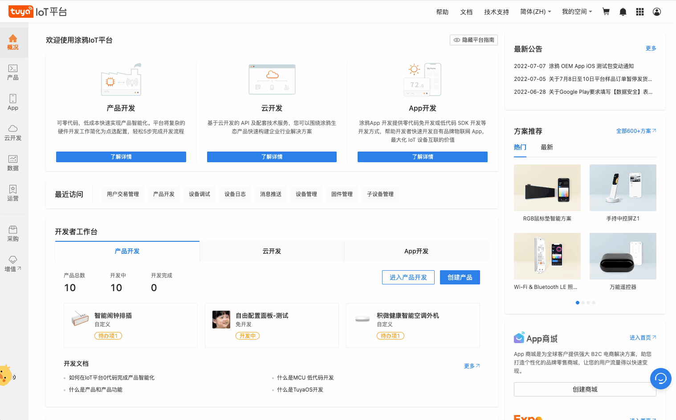Select the 热门 solutions tab
Screen dimensions: 676x420
pos(520,148)
